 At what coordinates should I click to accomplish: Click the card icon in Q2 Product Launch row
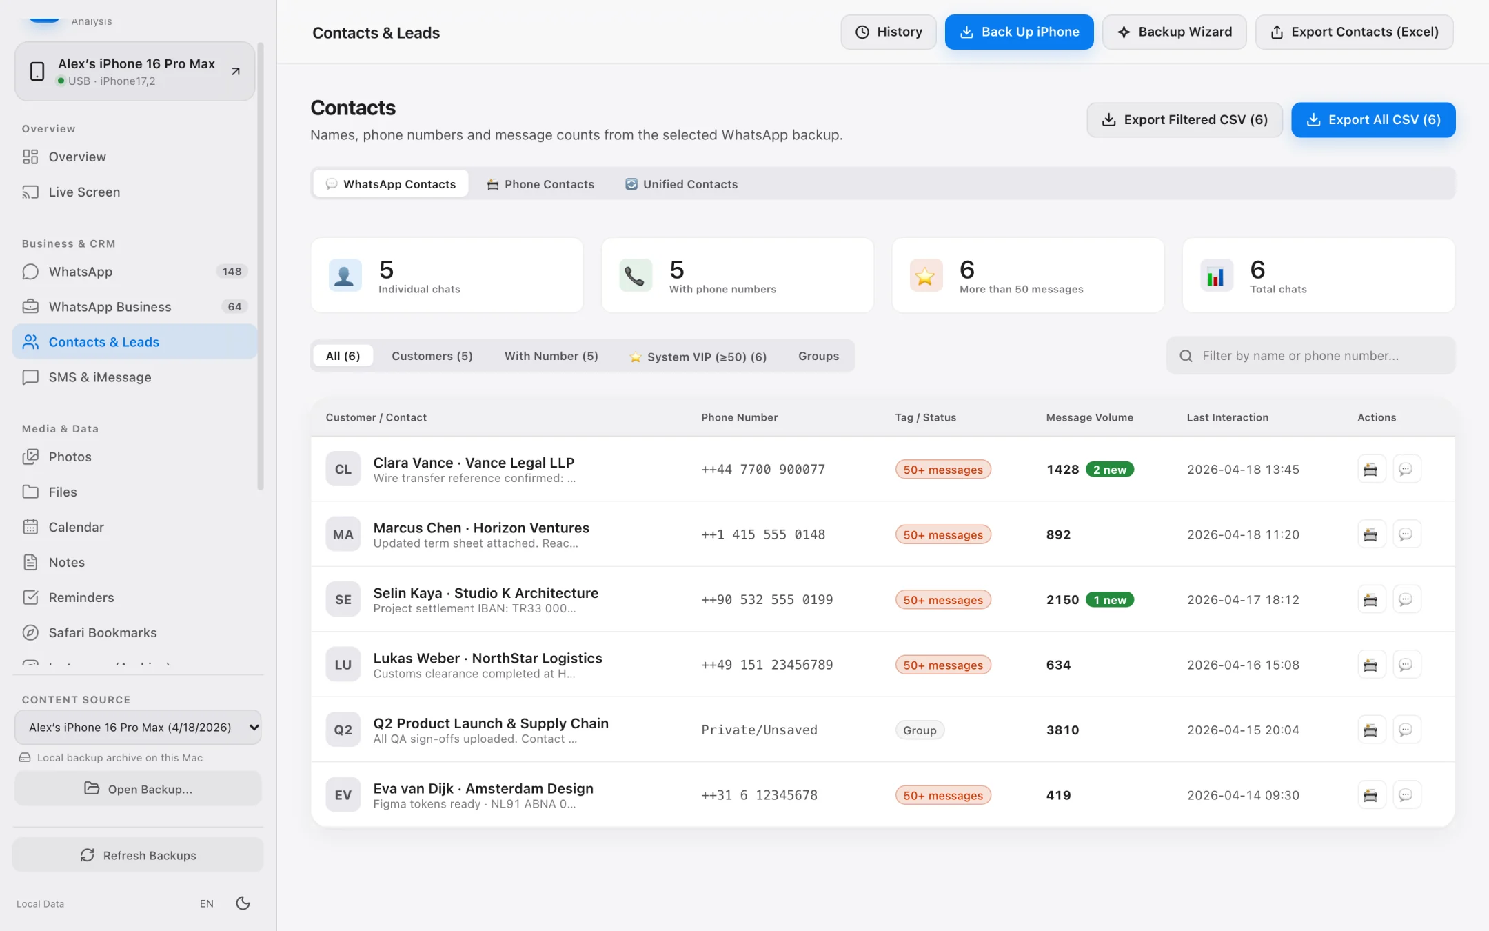[x=1370, y=730]
